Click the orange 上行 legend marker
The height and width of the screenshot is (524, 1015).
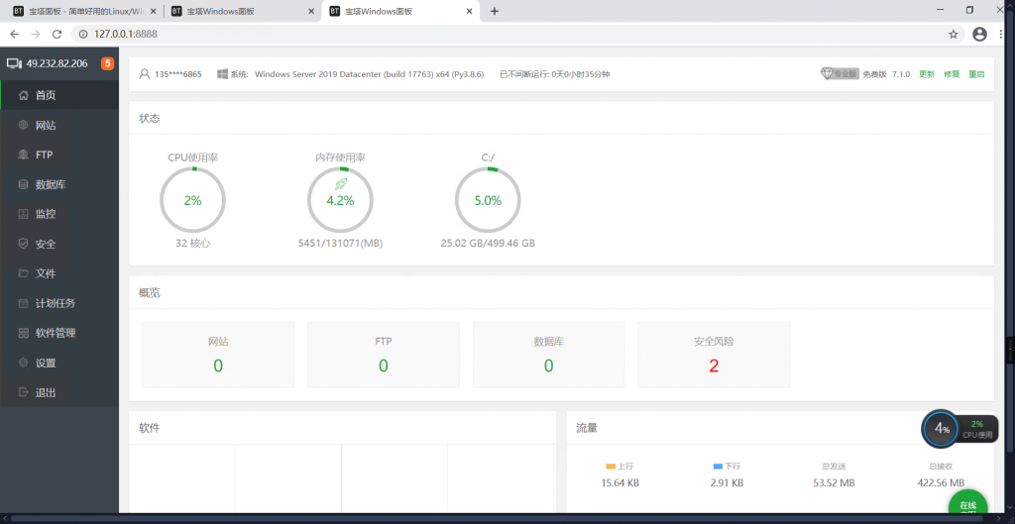(x=611, y=466)
